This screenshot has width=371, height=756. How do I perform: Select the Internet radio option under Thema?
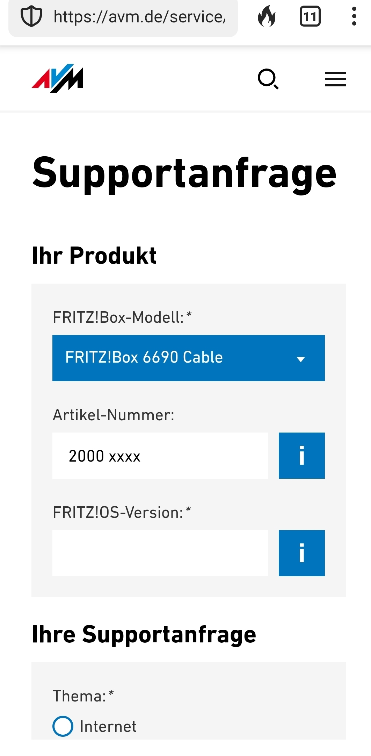(63, 726)
